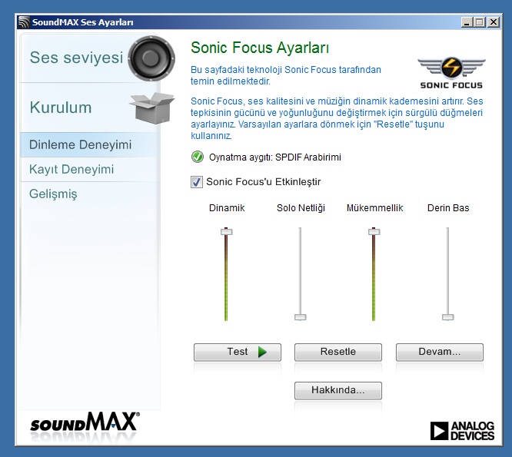512x457 pixels.
Task: Toggle the Sonic Focus'u Etkinleştir checkbox
Action: point(196,182)
